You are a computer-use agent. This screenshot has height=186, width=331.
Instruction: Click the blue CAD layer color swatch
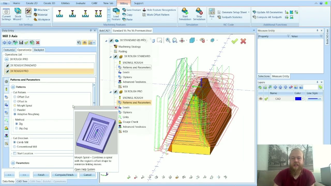coord(298,99)
